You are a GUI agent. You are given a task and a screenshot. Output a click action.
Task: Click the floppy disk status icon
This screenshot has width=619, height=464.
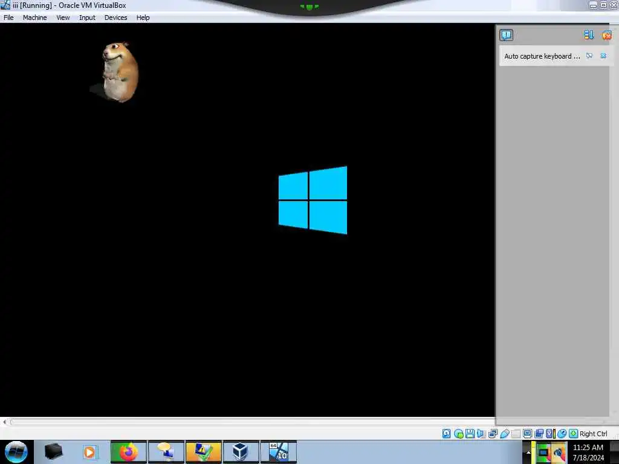[x=470, y=434]
